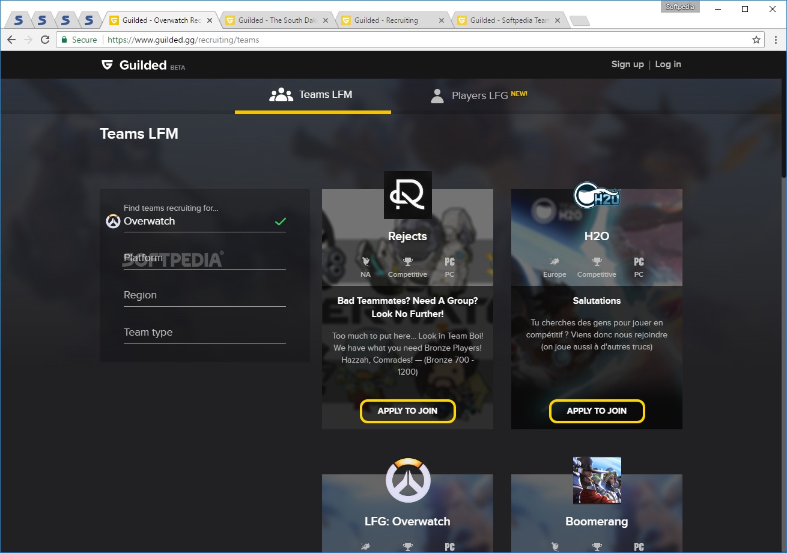Open the LFG: Overwatch team title

[x=407, y=522]
